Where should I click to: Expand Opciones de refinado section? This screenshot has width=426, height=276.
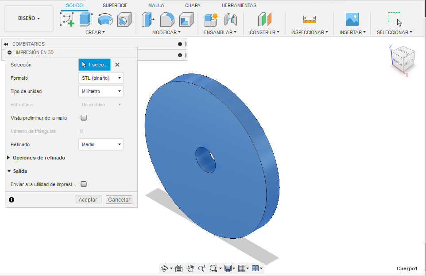[x=8, y=158]
